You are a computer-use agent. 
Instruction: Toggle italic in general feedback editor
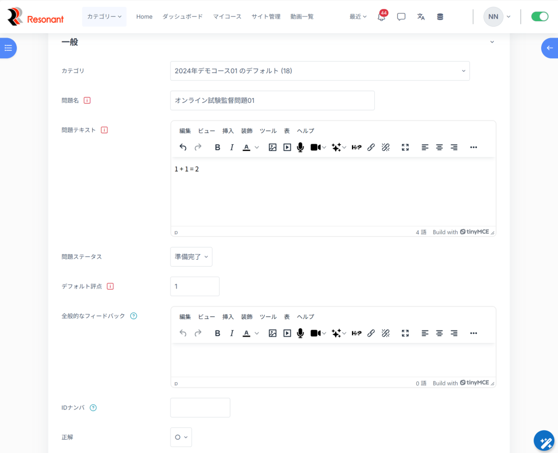point(232,333)
